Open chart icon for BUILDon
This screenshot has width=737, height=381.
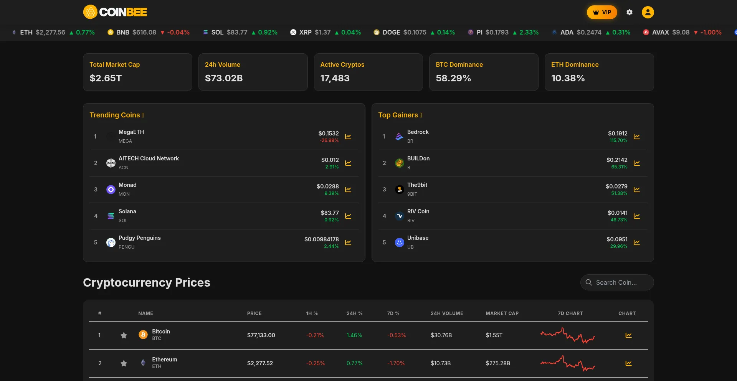637,163
